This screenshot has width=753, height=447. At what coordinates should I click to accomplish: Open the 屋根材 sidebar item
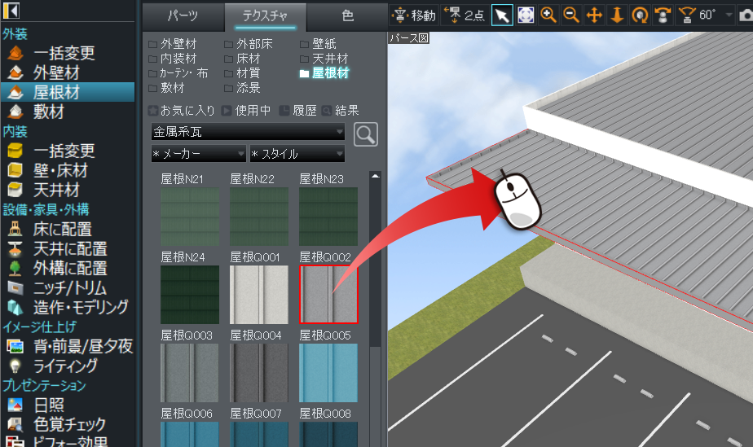[x=67, y=92]
